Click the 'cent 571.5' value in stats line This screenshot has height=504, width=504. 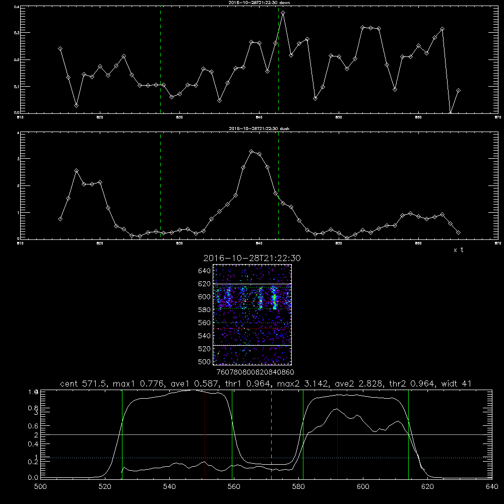click(x=84, y=384)
